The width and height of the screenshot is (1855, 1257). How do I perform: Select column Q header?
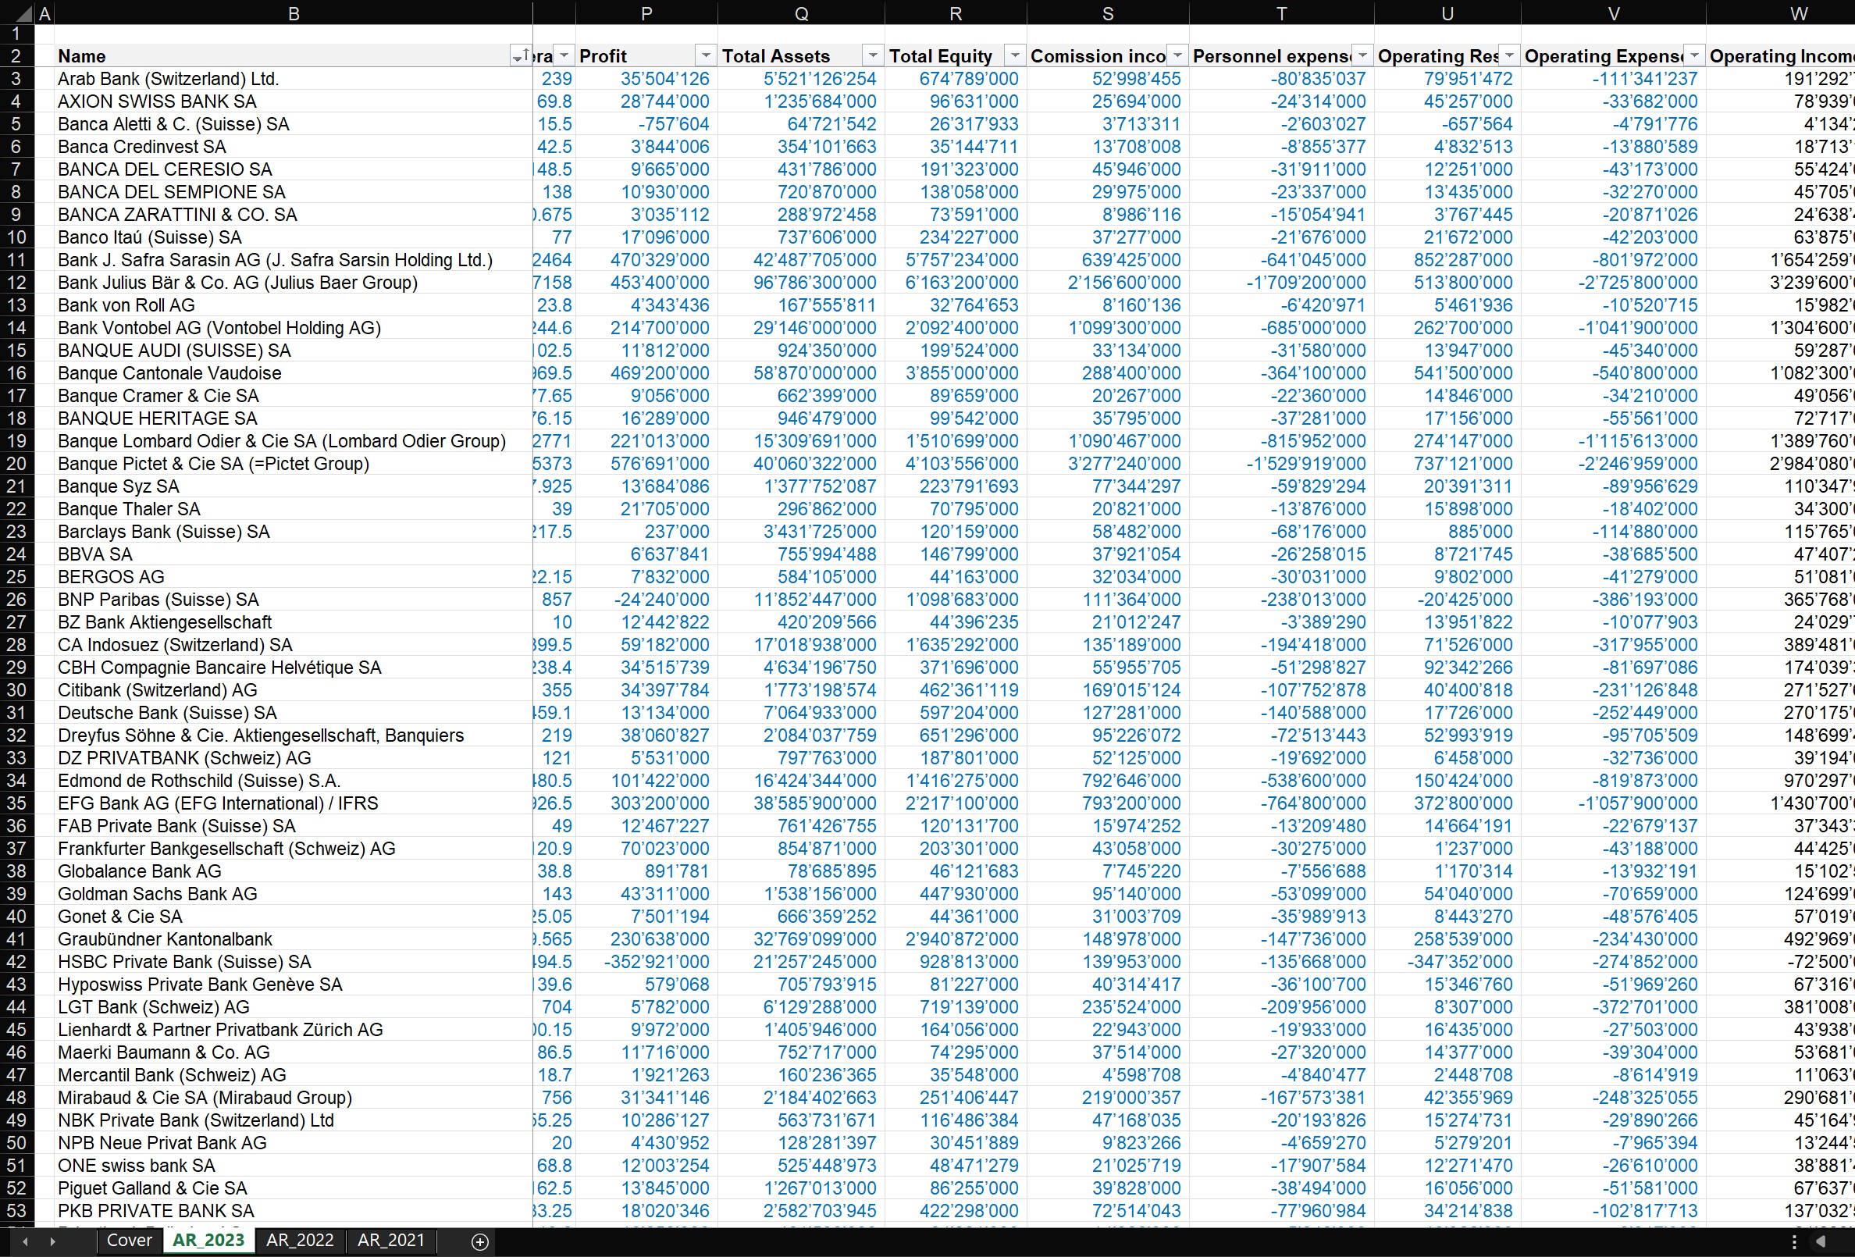tap(801, 13)
